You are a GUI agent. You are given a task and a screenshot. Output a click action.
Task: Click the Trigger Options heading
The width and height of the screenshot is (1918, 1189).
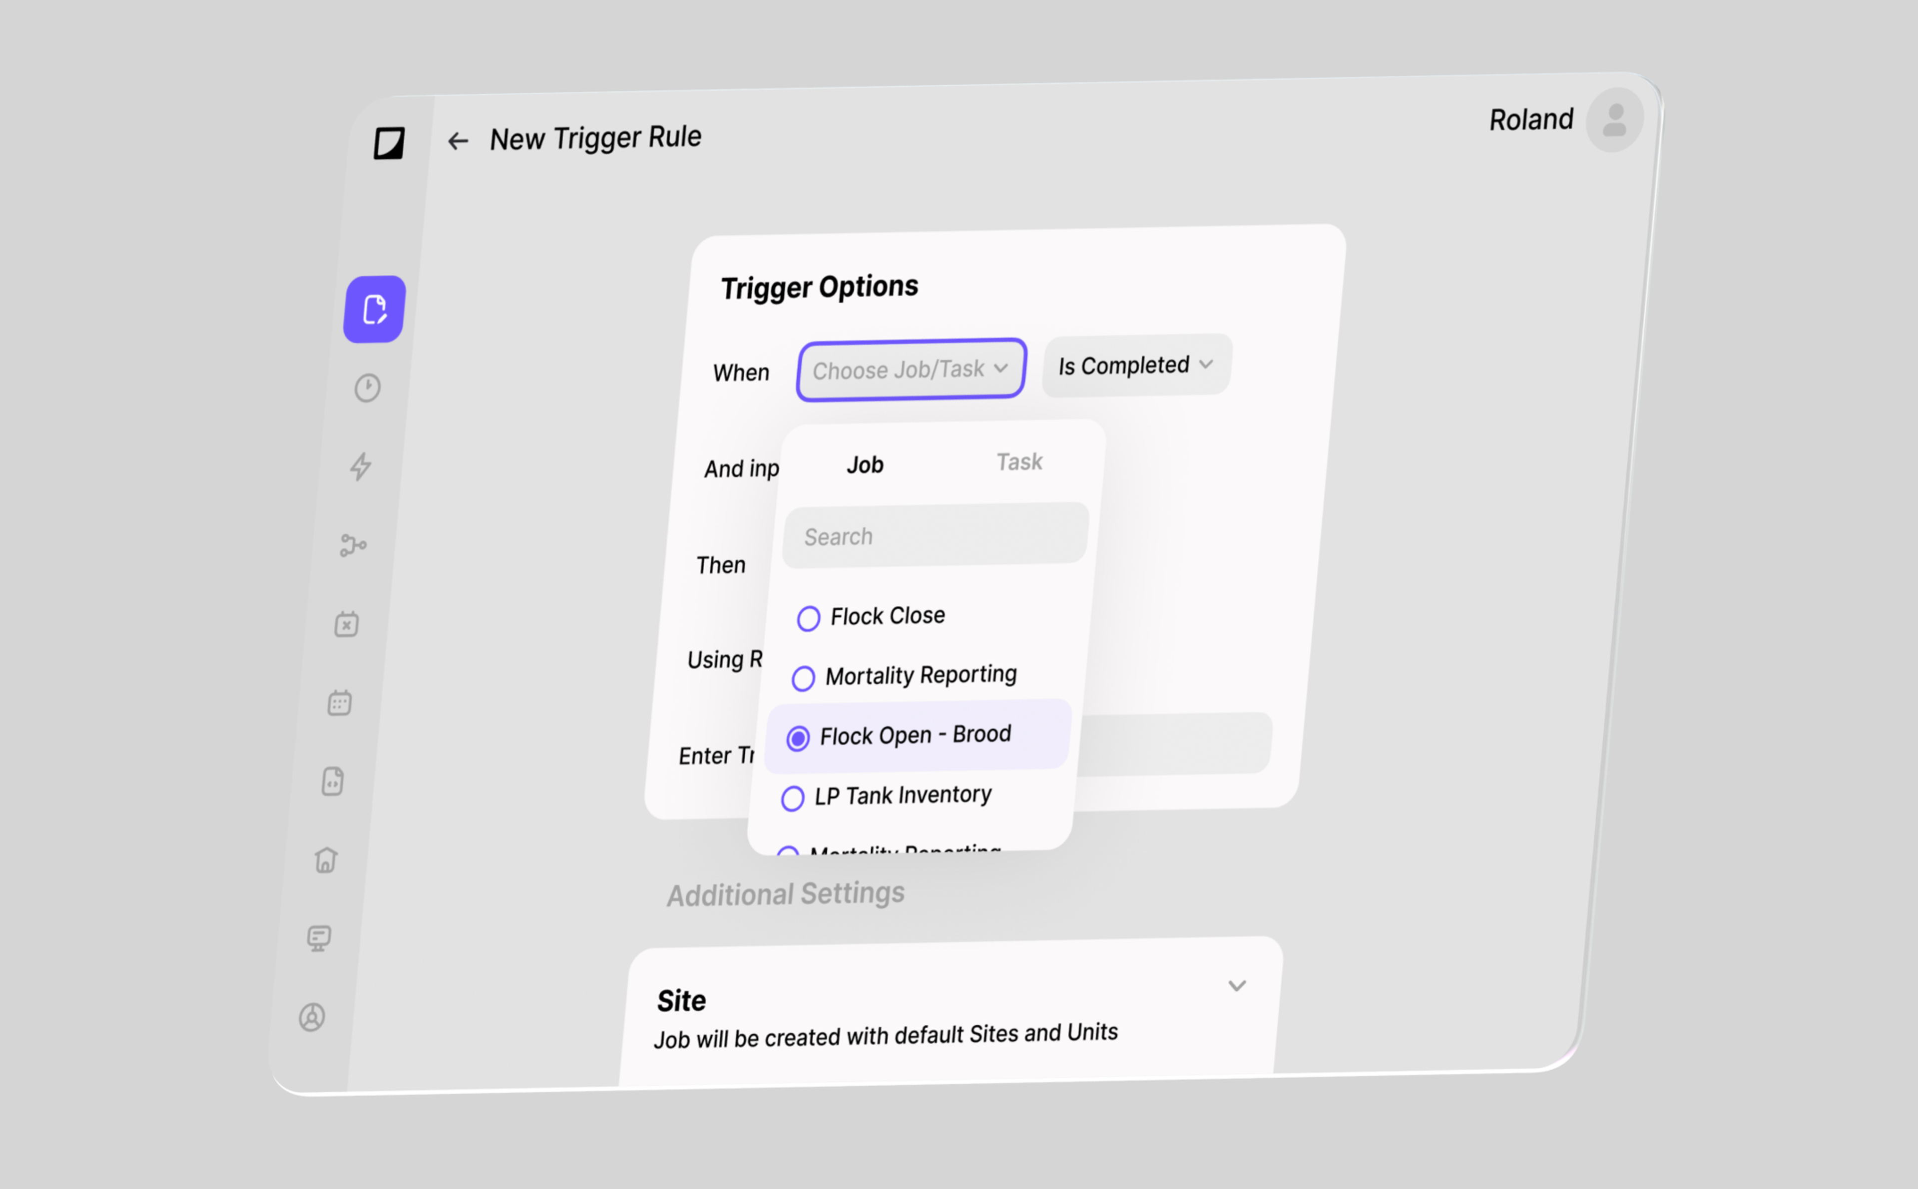pyautogui.click(x=820, y=287)
